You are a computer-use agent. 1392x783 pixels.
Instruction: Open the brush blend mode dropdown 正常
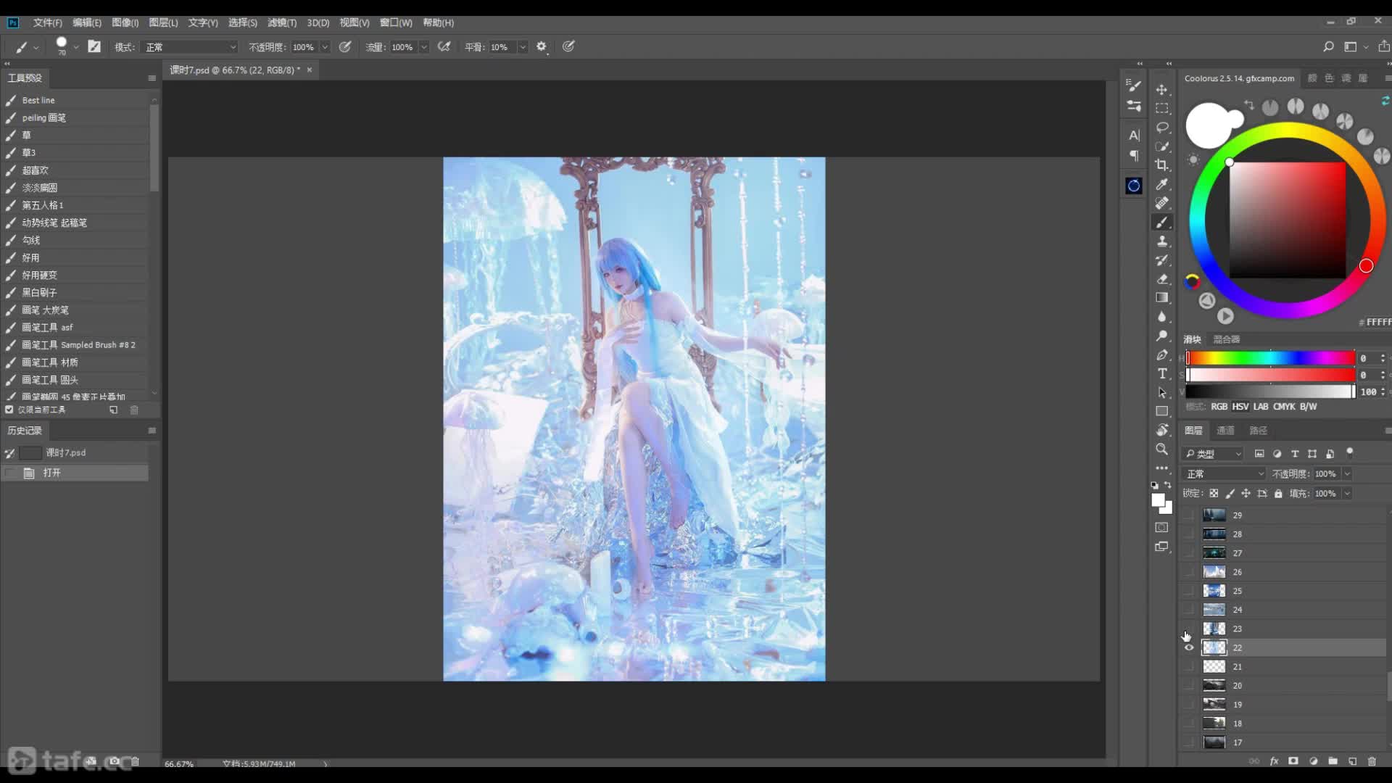(190, 47)
